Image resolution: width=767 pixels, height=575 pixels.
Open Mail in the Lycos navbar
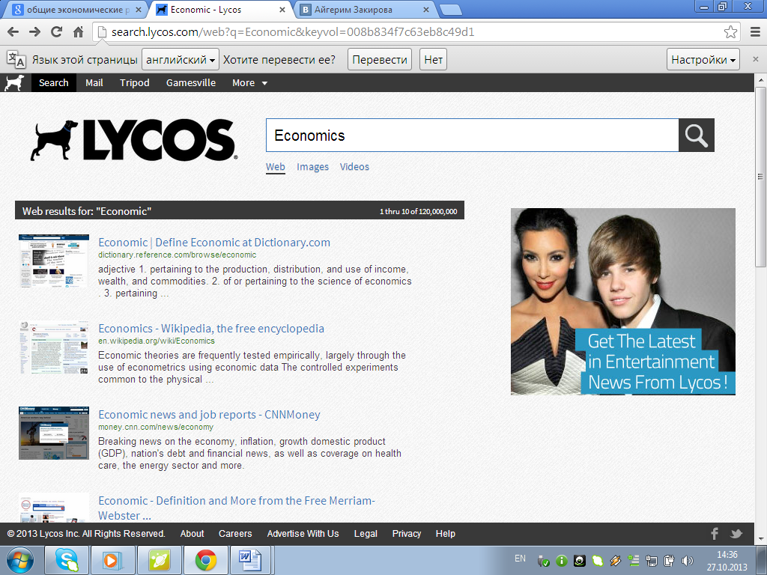(x=94, y=82)
